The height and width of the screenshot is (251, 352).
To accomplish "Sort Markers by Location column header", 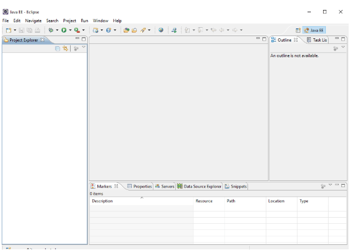I will coord(282,201).
